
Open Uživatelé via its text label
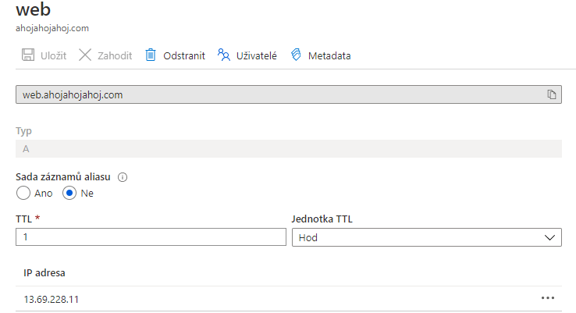click(x=257, y=55)
